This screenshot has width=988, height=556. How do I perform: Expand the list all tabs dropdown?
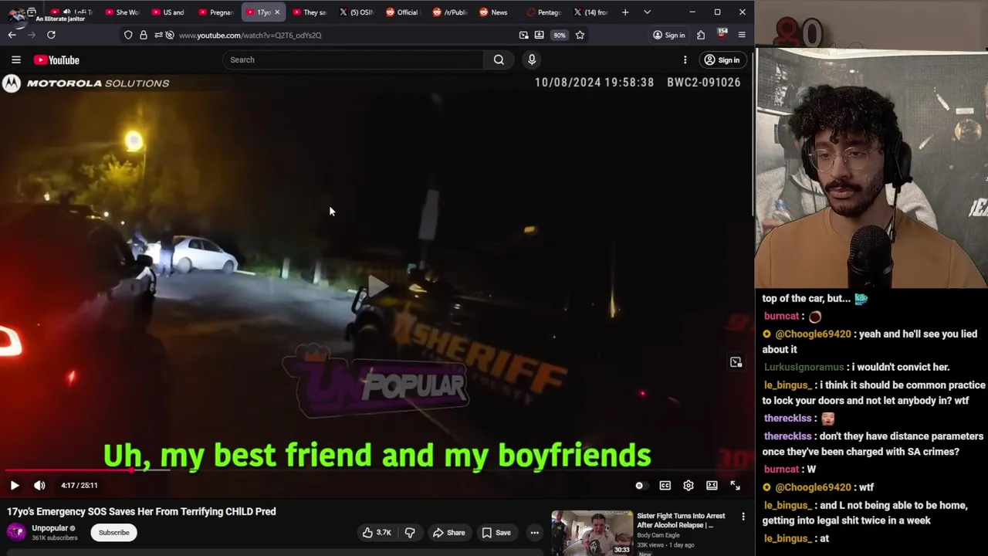click(647, 12)
